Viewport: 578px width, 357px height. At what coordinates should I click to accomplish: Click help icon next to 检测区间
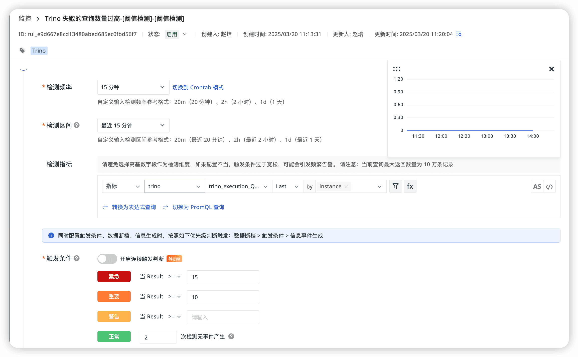coord(77,125)
